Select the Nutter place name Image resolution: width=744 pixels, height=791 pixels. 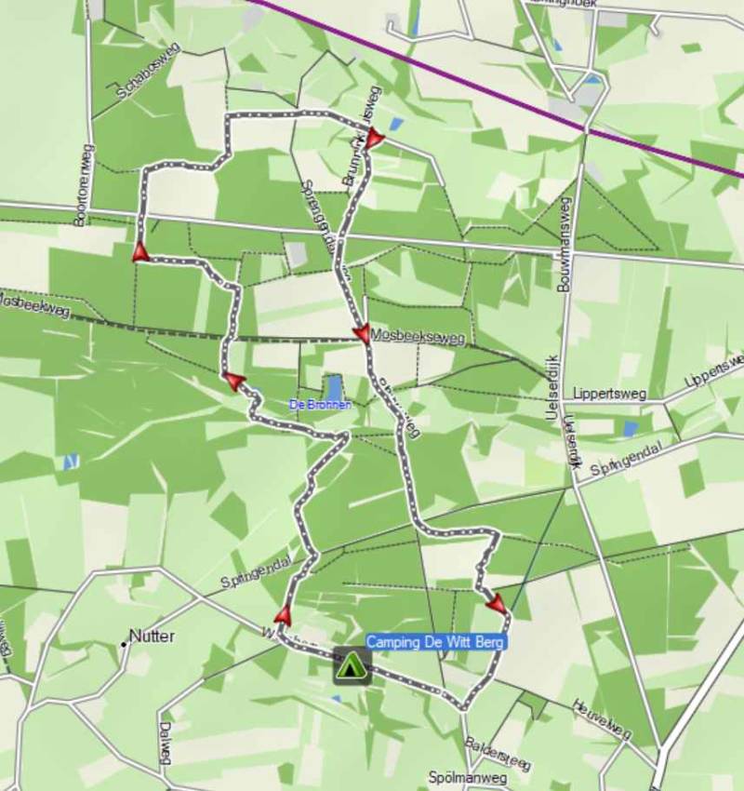click(x=153, y=637)
